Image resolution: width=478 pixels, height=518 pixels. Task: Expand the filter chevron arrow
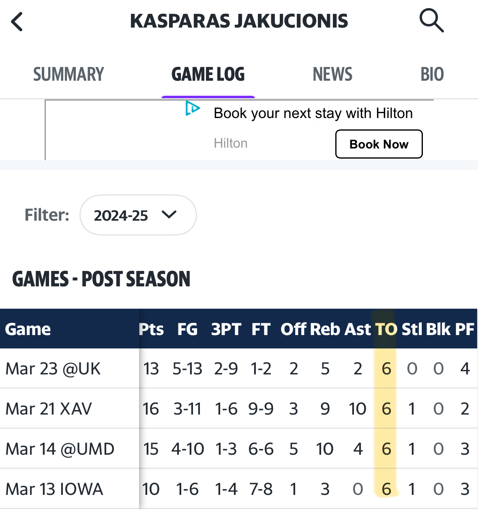point(169,215)
